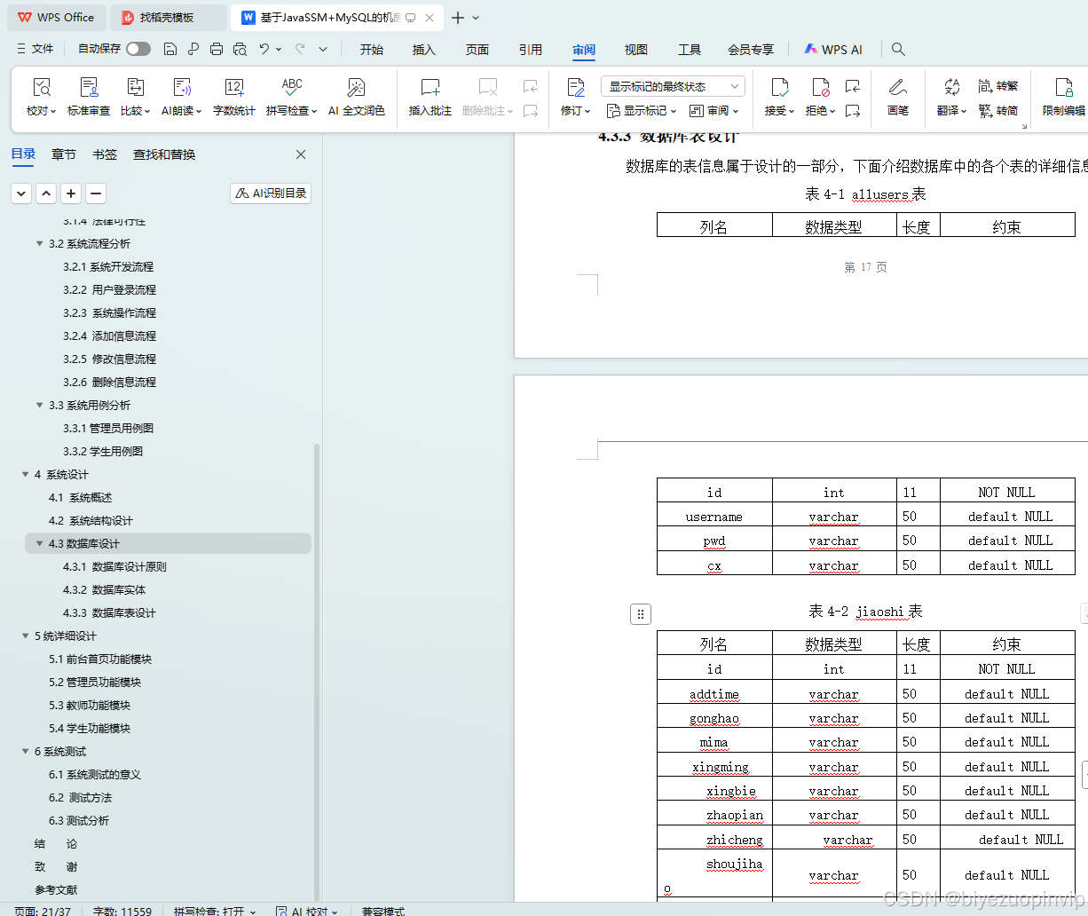Click the table move handle icon
The width and height of the screenshot is (1088, 916).
point(641,613)
